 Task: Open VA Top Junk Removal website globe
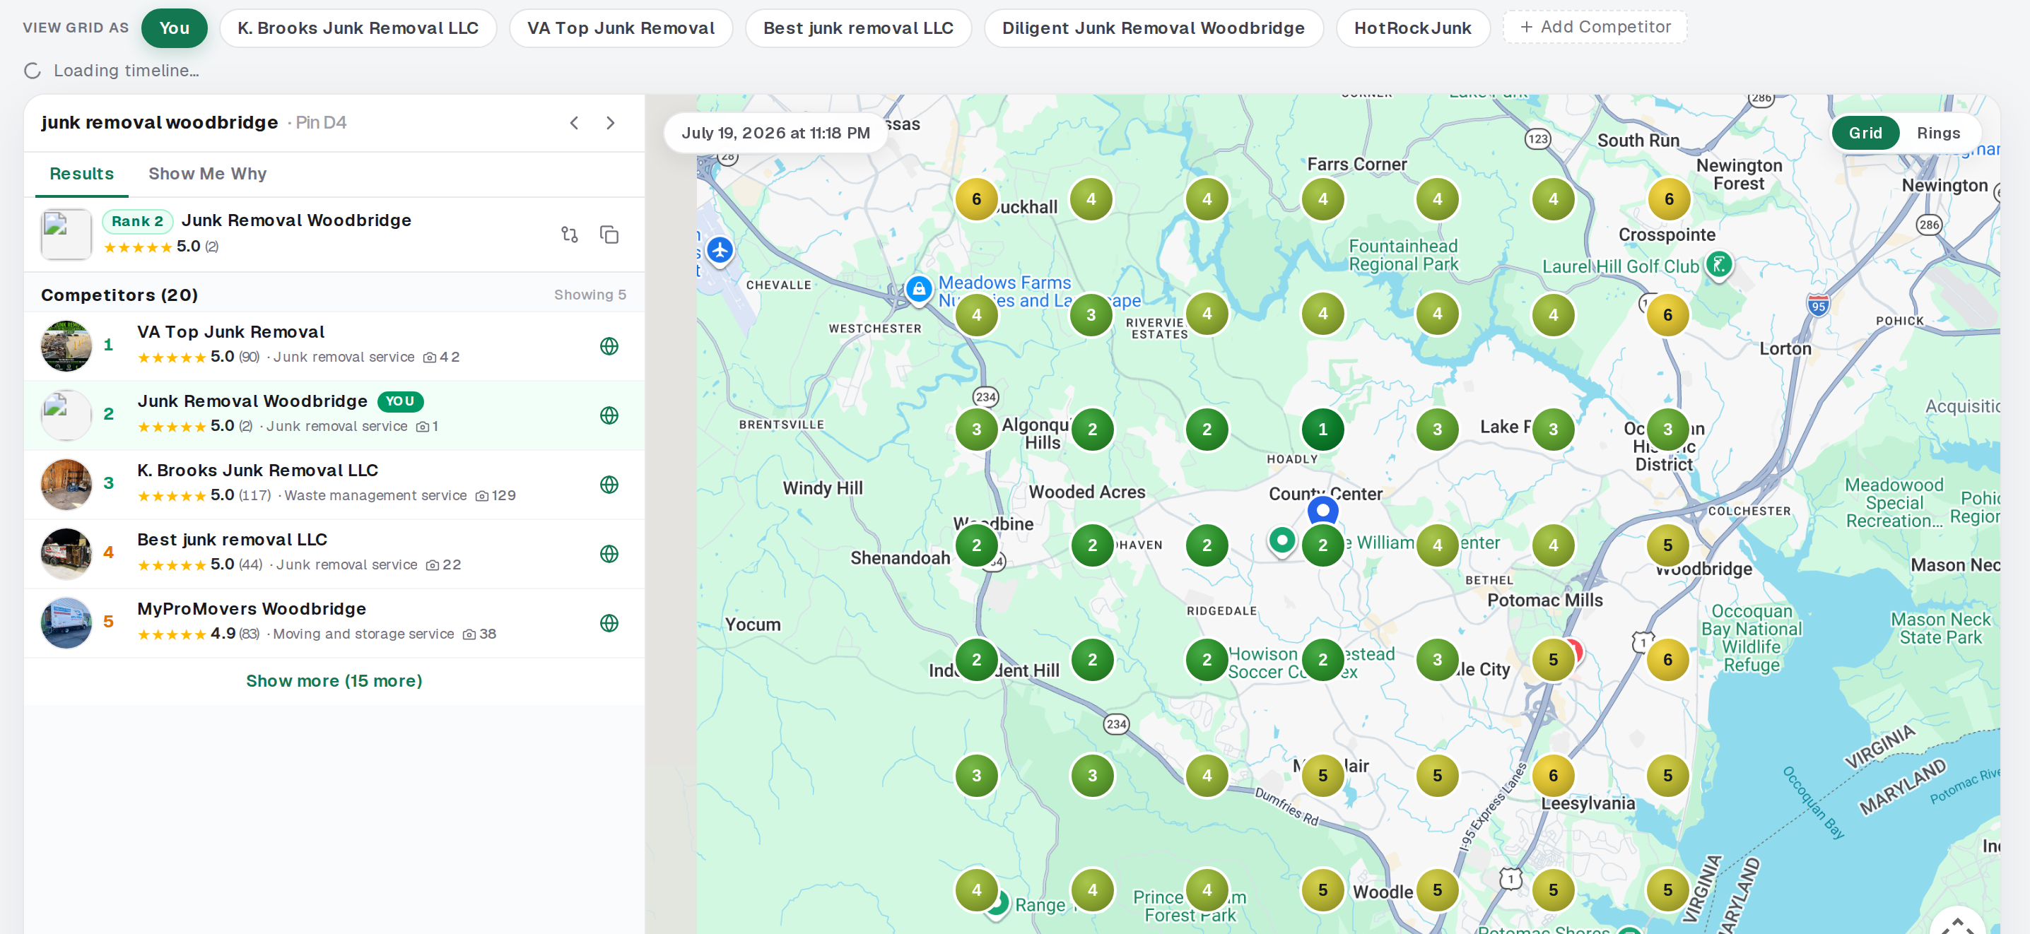click(x=609, y=346)
